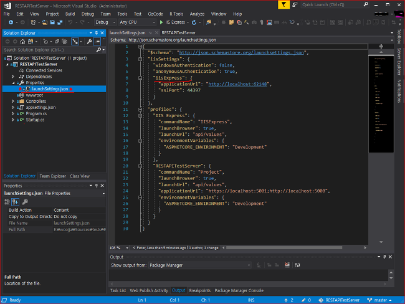Image resolution: width=405 pixels, height=304 pixels.
Task: Click the editor minimap scroll overview
Action: 381,104
